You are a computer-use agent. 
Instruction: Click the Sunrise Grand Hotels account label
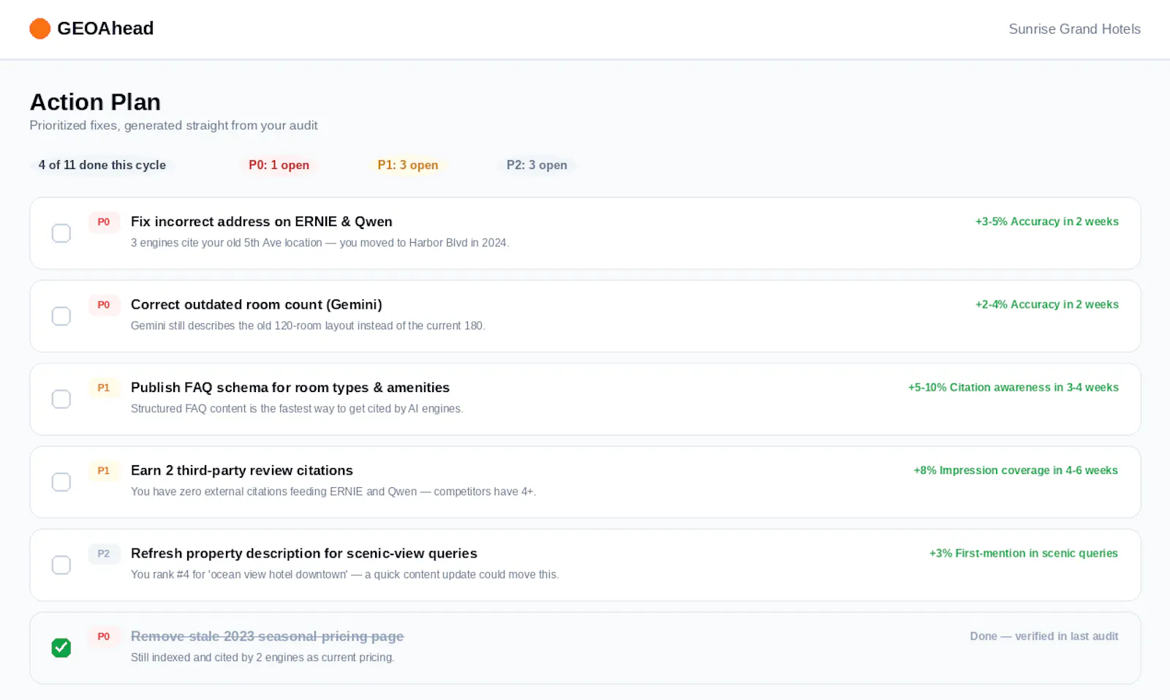click(x=1074, y=29)
